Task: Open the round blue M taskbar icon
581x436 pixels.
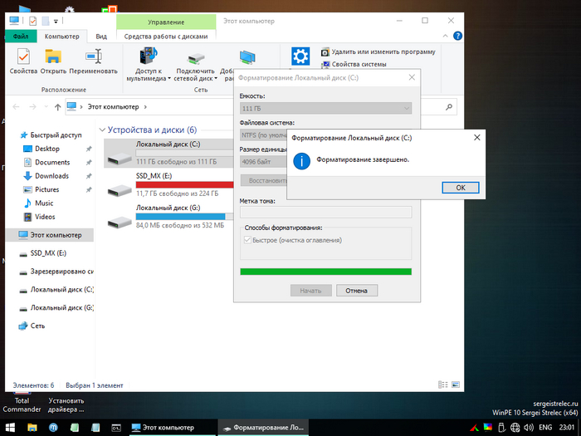Action: (53, 428)
